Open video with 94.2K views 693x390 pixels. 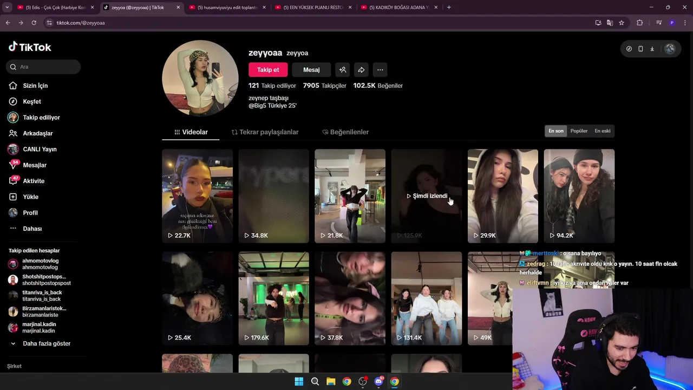pyautogui.click(x=579, y=196)
